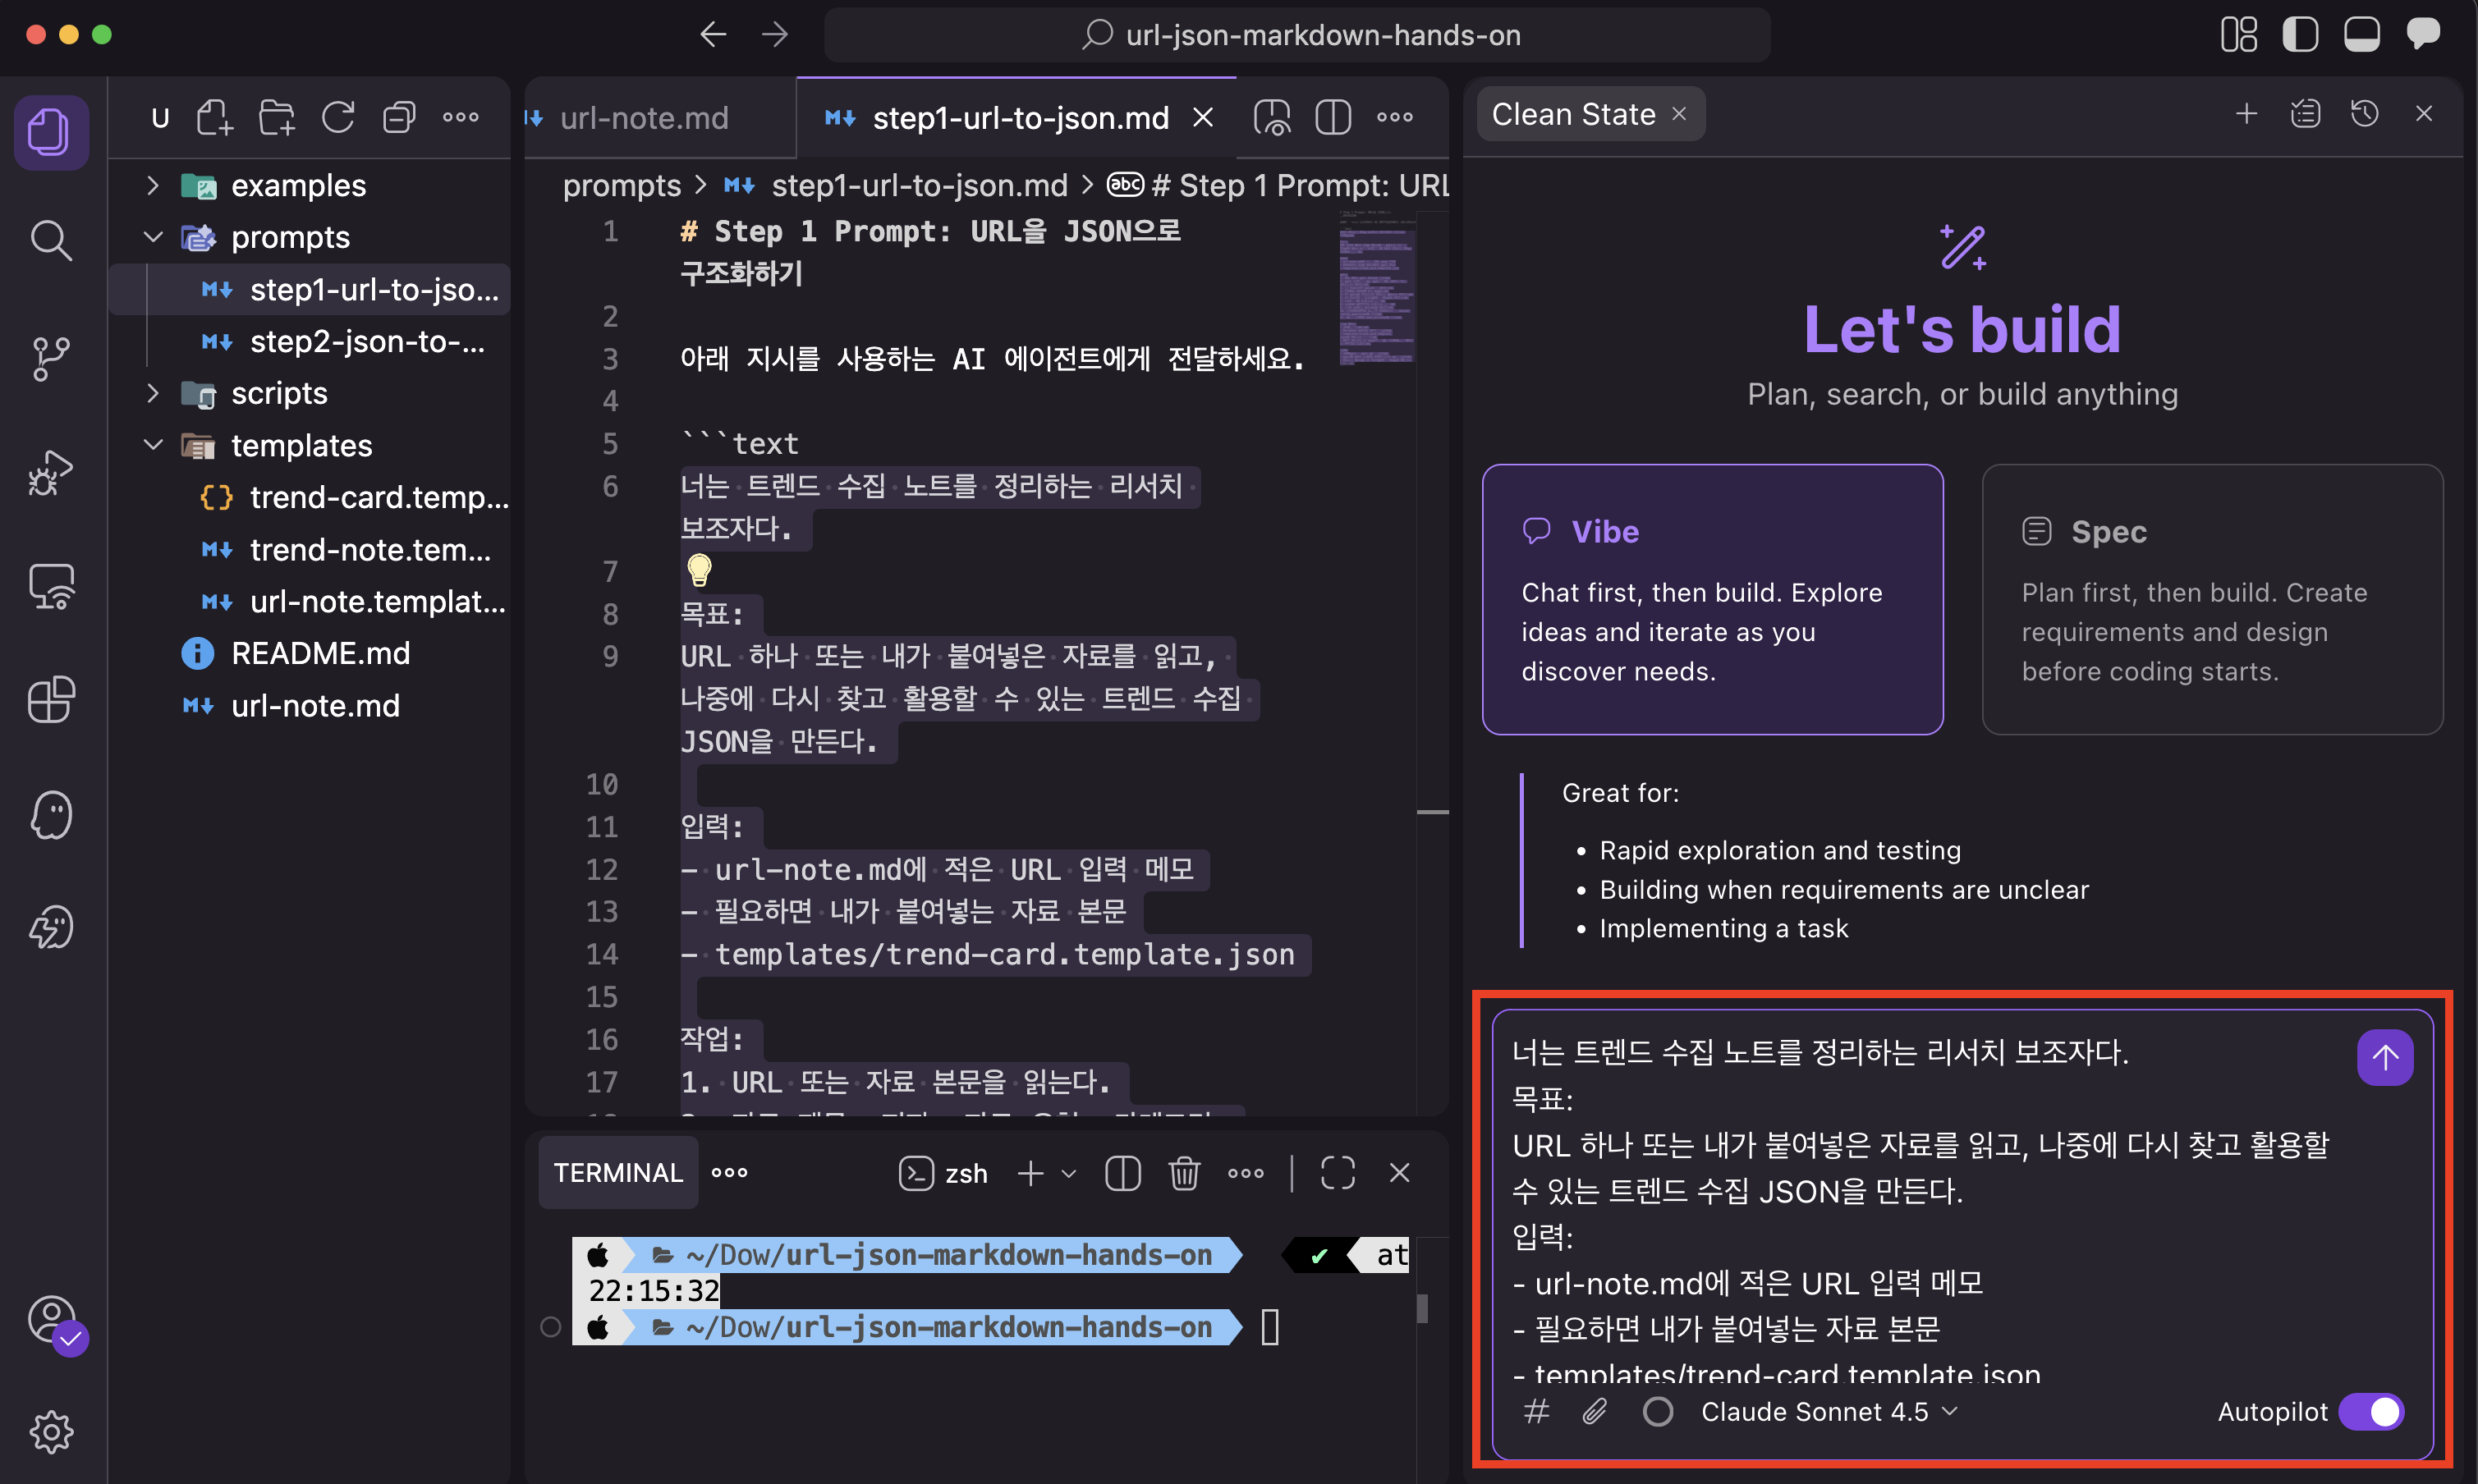Open the ghost-with-lightning powers icon
This screenshot has width=2478, height=1484.
coord(50,928)
